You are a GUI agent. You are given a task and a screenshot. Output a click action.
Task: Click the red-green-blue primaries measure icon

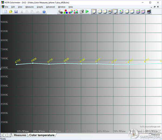(66, 12)
